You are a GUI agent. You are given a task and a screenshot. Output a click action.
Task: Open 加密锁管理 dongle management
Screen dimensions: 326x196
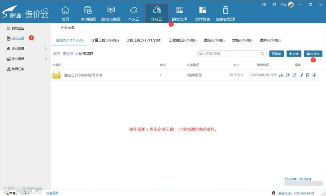click(x=225, y=14)
